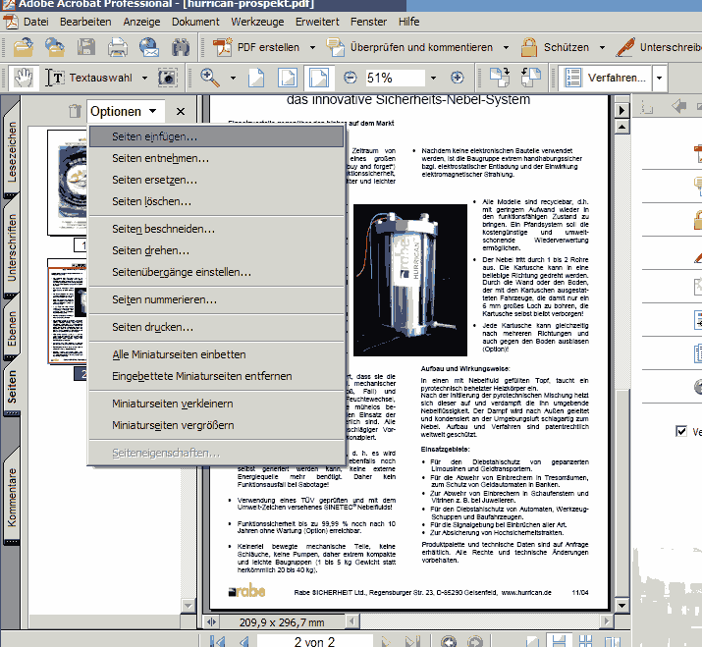
Task: Click single page layout icon in status bar
Action: click(x=532, y=641)
